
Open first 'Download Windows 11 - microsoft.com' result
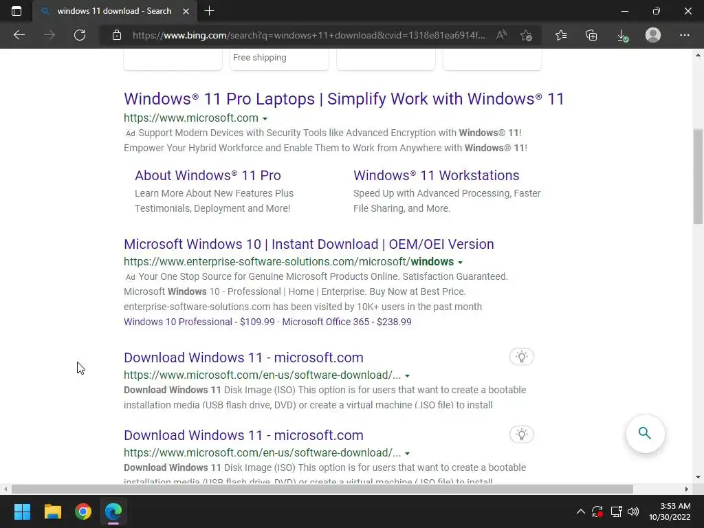244,357
